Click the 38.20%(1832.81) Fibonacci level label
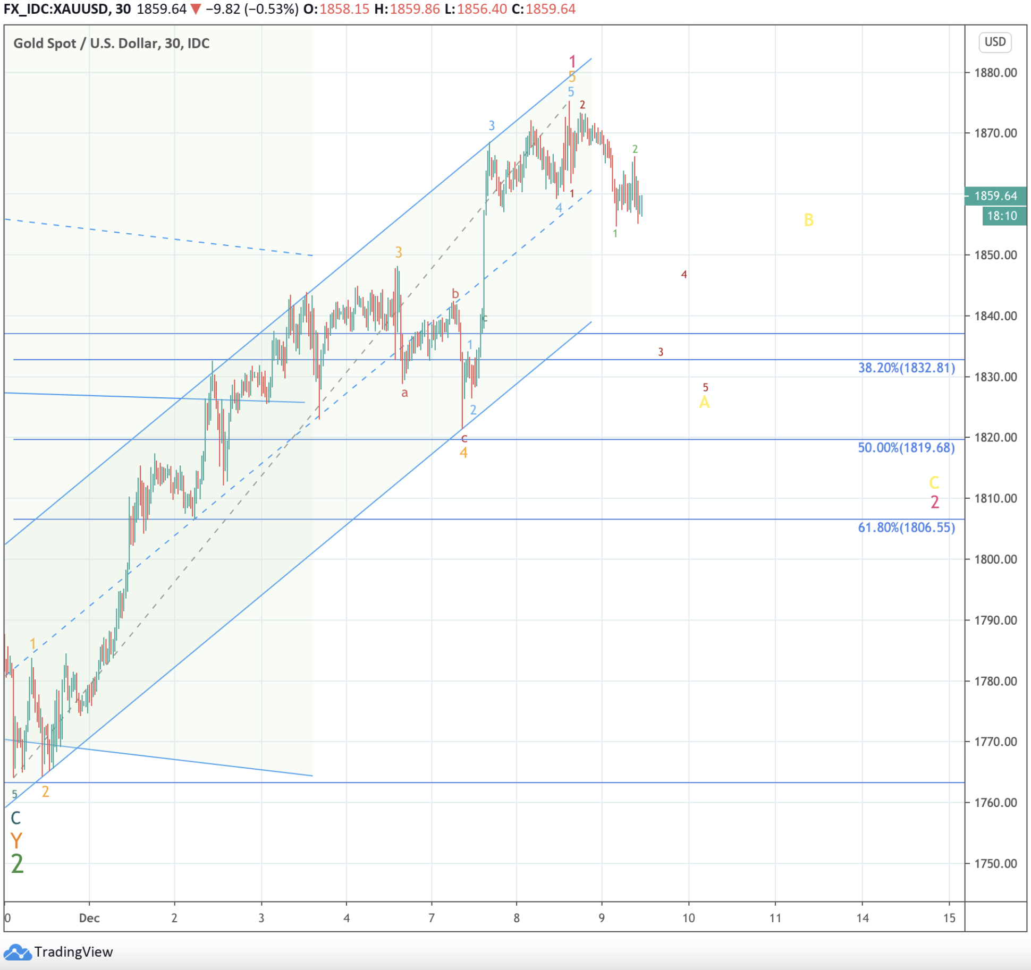The image size is (1031, 970). [906, 368]
